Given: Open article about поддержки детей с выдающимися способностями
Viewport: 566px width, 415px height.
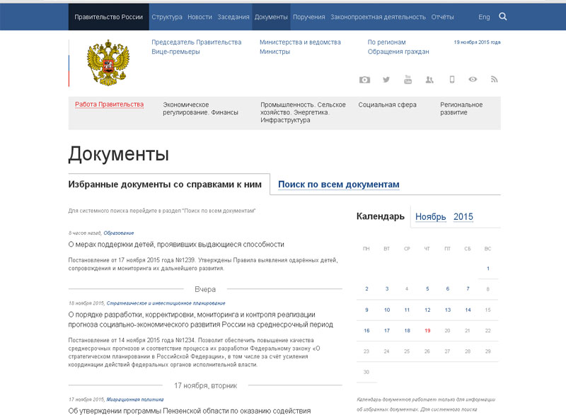Looking at the screenshot, I should [176, 245].
